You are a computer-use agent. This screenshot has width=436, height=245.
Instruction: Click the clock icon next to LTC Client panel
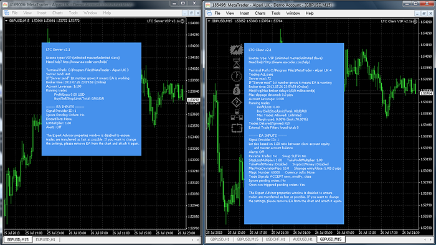click(x=236, y=76)
